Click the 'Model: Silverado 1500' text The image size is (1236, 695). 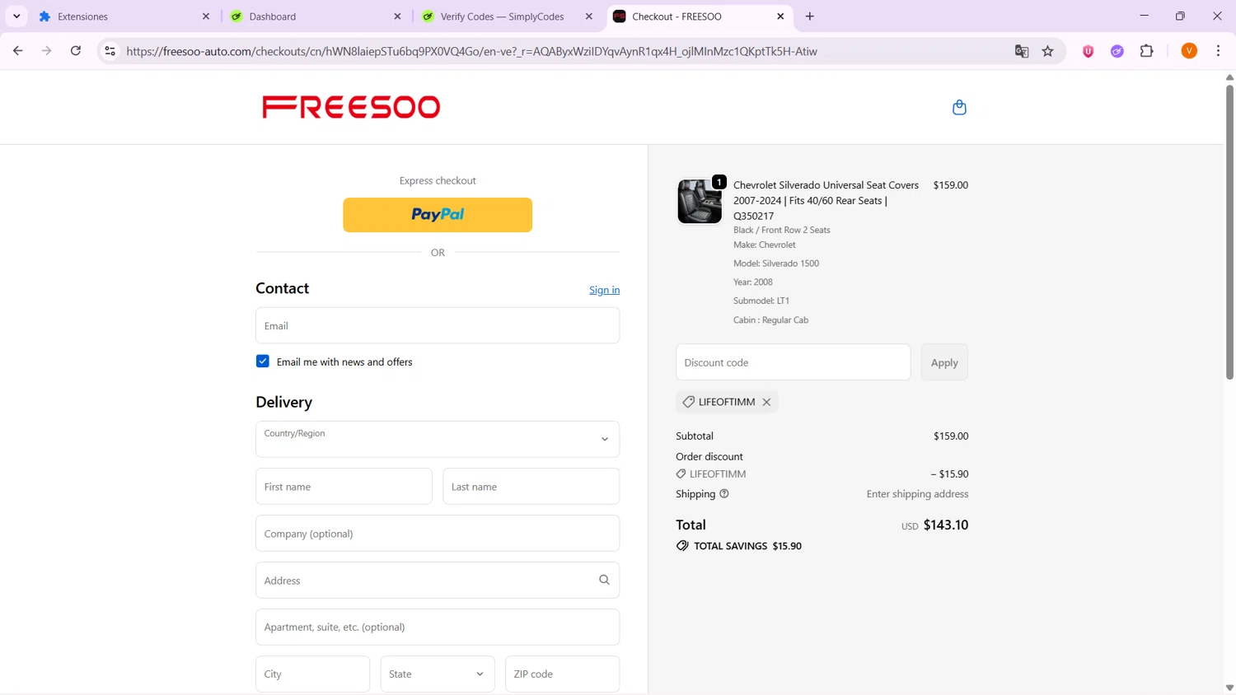pos(776,264)
